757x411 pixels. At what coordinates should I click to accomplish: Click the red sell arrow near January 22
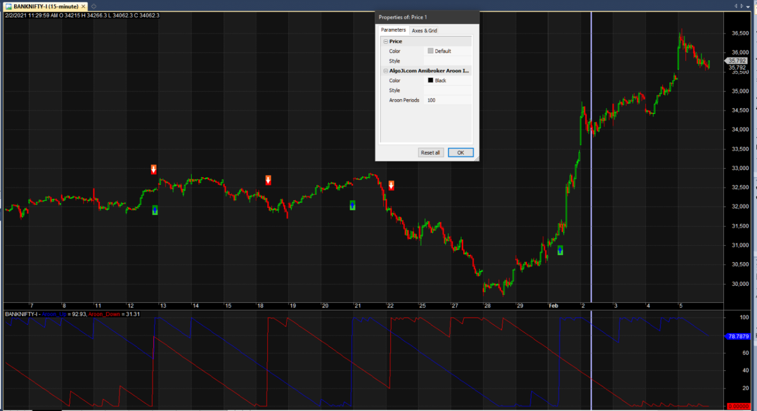[x=391, y=185]
